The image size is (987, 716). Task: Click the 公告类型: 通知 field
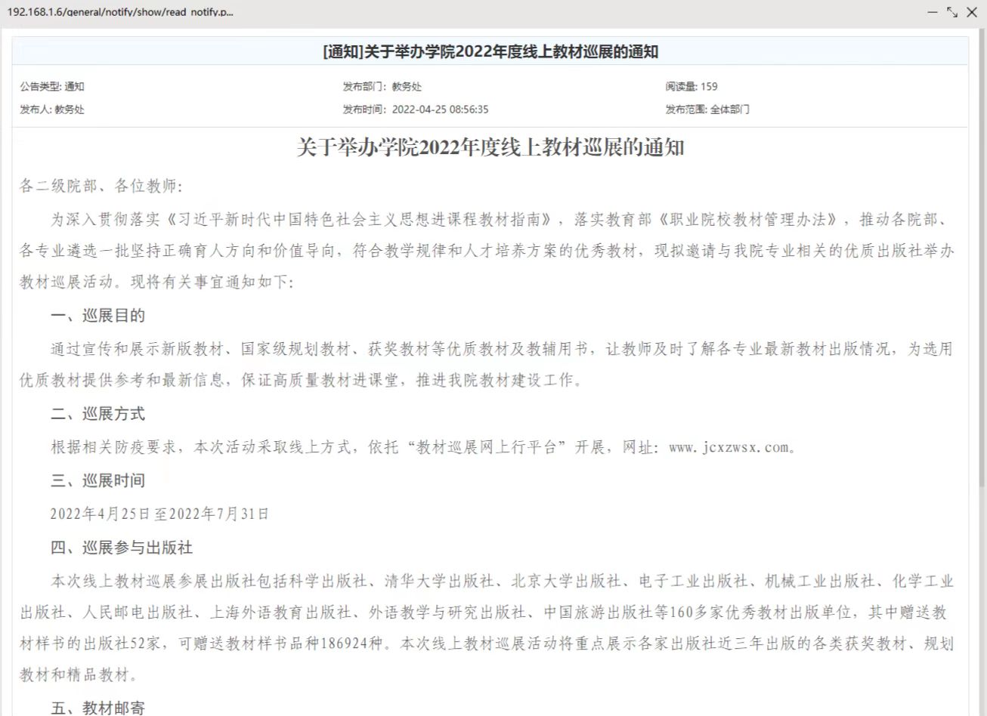52,86
